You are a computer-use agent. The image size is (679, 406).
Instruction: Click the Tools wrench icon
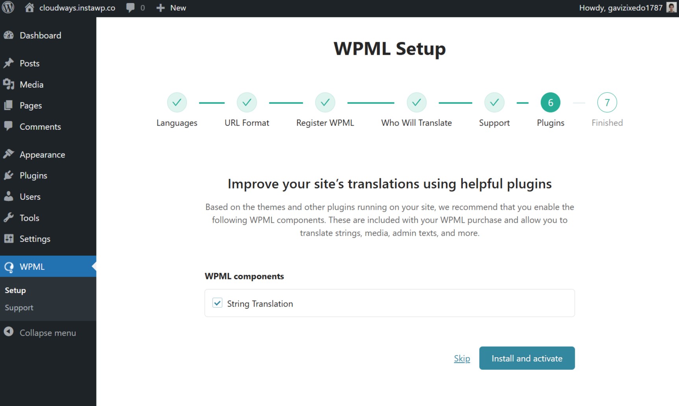tap(9, 218)
